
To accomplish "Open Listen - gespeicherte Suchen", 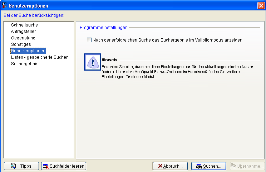I will pos(40,57).
